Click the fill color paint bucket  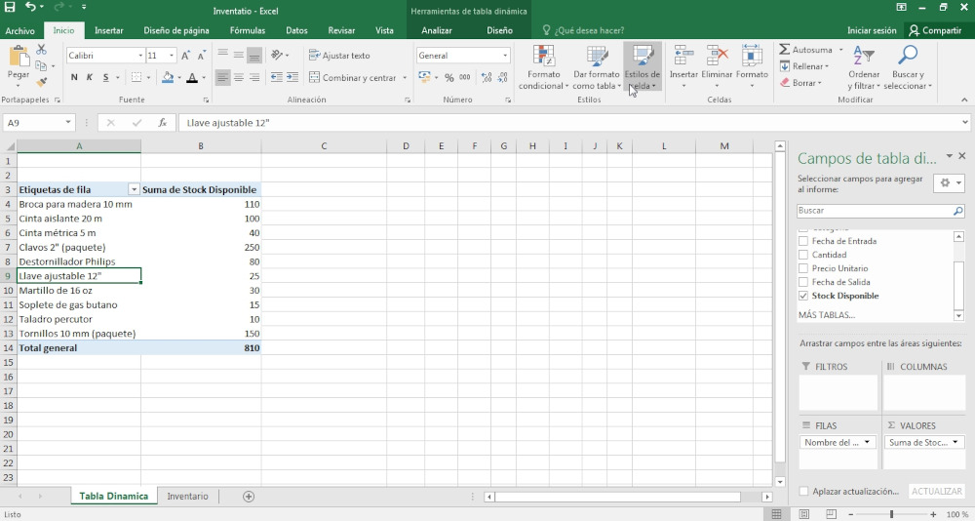coord(168,77)
